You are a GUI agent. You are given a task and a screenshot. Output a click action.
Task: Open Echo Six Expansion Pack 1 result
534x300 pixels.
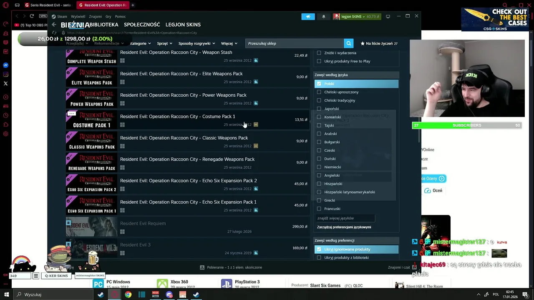tap(187, 205)
